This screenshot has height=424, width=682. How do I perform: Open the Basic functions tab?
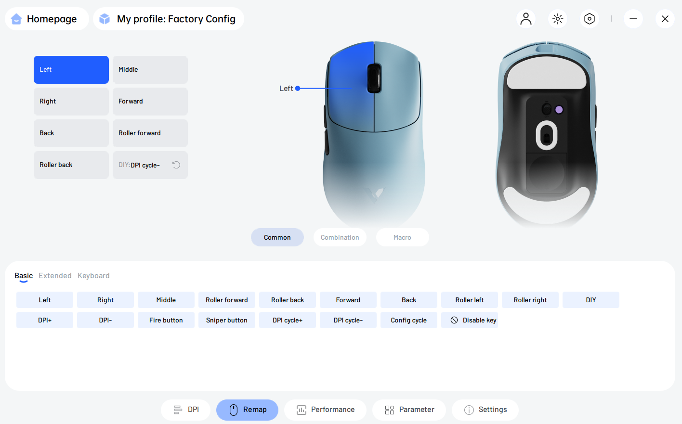pyautogui.click(x=24, y=276)
